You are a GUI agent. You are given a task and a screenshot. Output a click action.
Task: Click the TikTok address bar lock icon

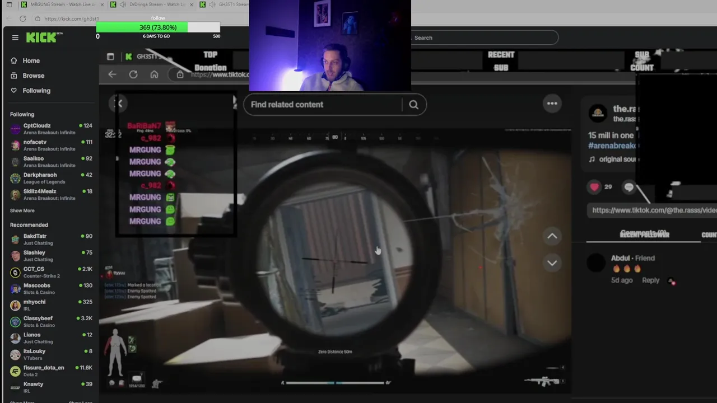point(180,74)
